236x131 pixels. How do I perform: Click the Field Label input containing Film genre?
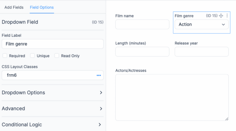(53, 44)
